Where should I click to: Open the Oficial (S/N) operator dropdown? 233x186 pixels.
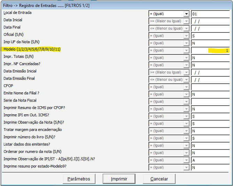169,36
